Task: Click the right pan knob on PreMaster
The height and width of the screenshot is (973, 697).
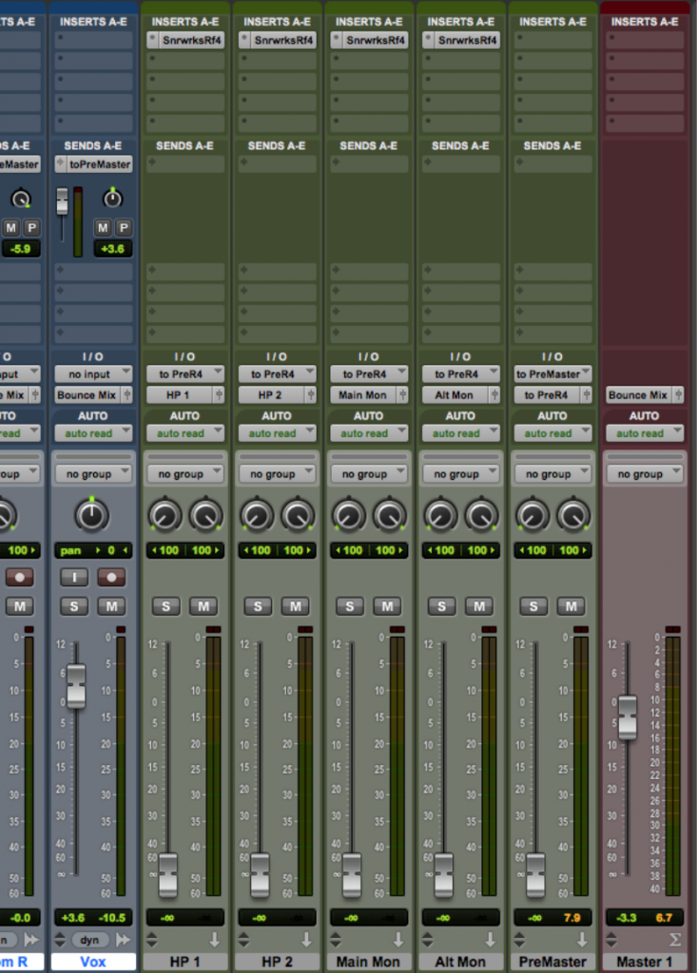Action: [x=573, y=515]
